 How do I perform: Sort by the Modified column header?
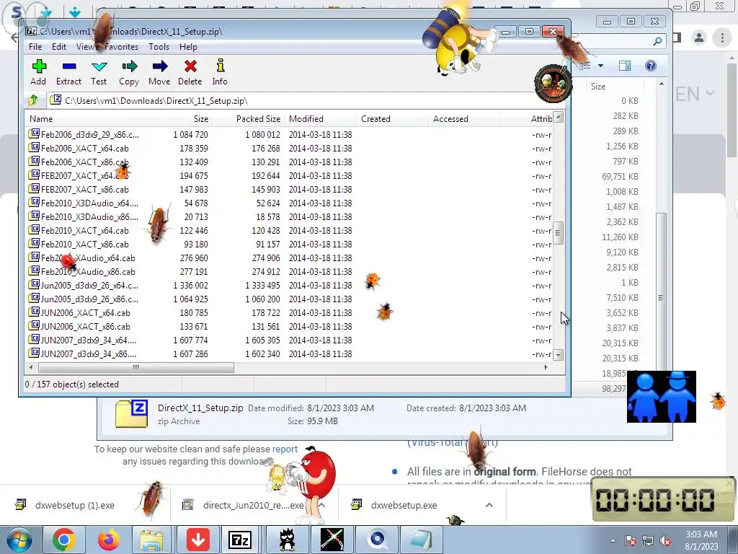(320, 119)
